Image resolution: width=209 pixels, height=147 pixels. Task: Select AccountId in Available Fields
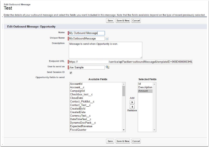(x=76, y=84)
